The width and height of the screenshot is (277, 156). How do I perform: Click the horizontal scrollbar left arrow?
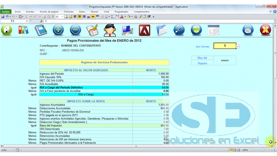tap(2, 146)
